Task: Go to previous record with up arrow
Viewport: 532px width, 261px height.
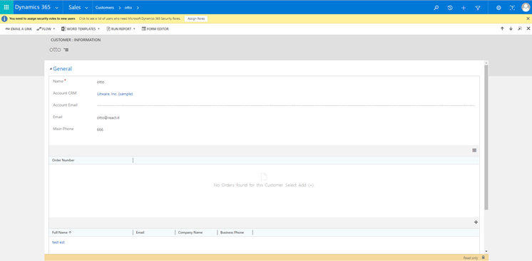Action: point(502,28)
